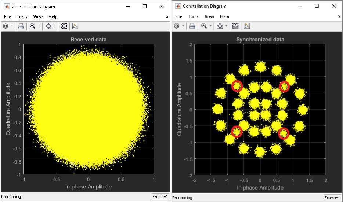Open View menu in Synchronized data window

click(209, 16)
